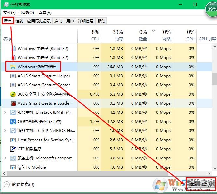Screen dimensions: 217x194
Task: Switch to the 服务 tab
Action: click(x=101, y=21)
